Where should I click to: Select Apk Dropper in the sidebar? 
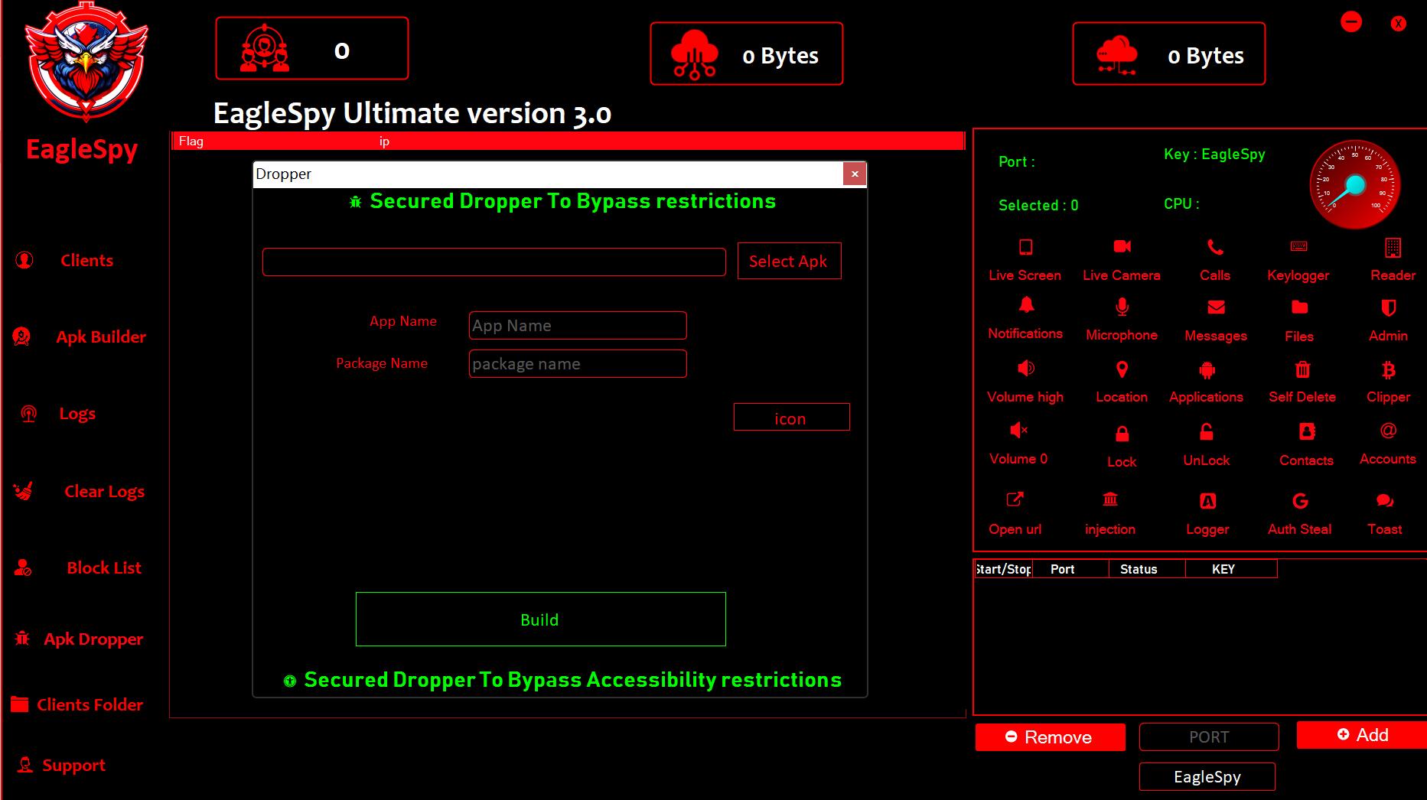[x=93, y=639]
